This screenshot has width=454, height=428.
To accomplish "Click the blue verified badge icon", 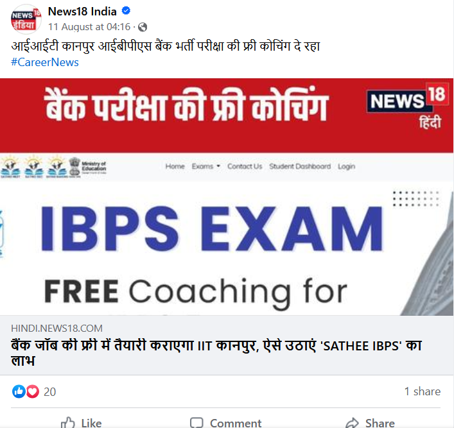I will click(126, 11).
